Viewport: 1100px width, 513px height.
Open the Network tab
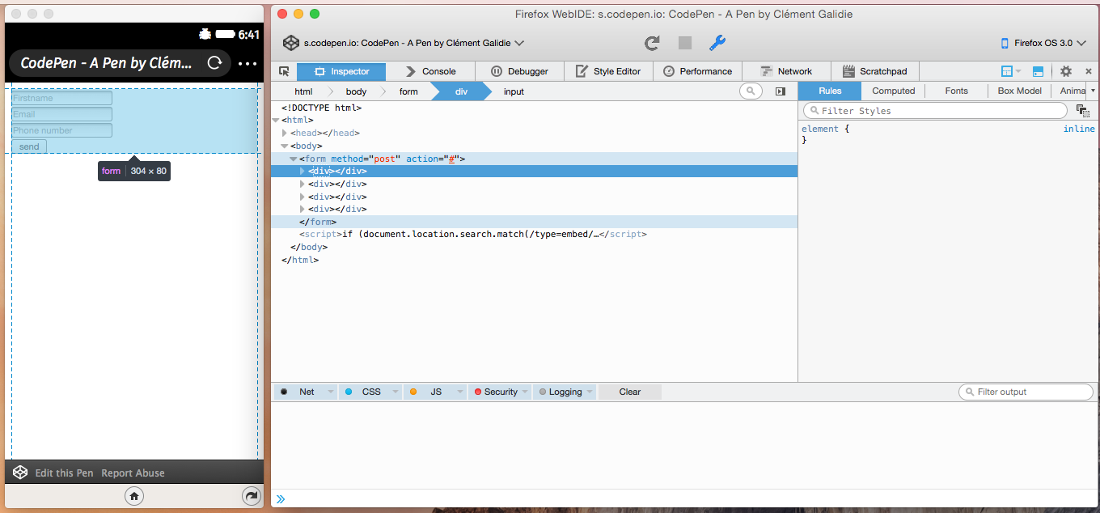point(786,71)
